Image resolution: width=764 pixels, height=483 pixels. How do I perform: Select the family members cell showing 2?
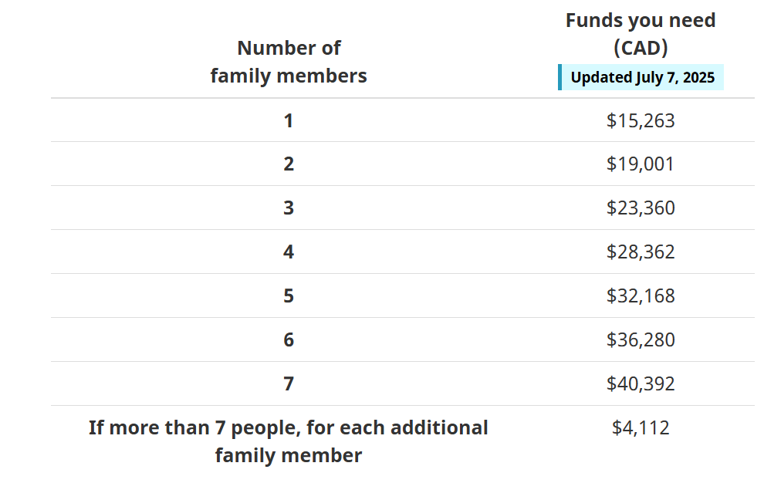pos(289,164)
